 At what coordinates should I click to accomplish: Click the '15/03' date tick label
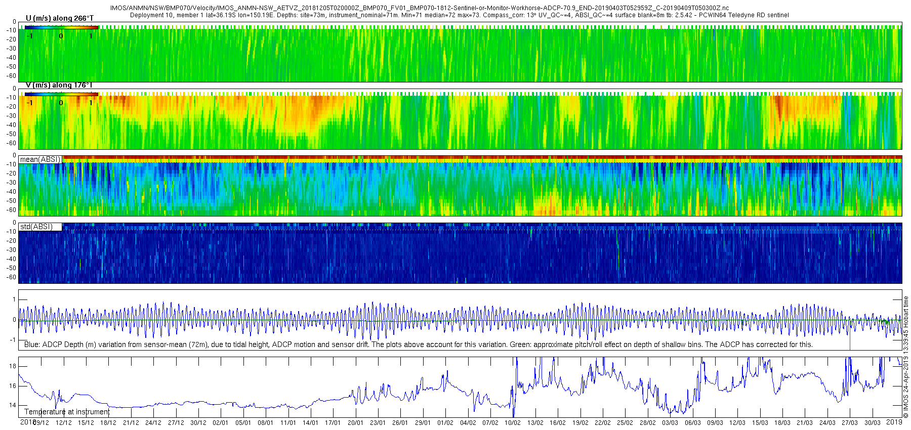tap(760, 423)
